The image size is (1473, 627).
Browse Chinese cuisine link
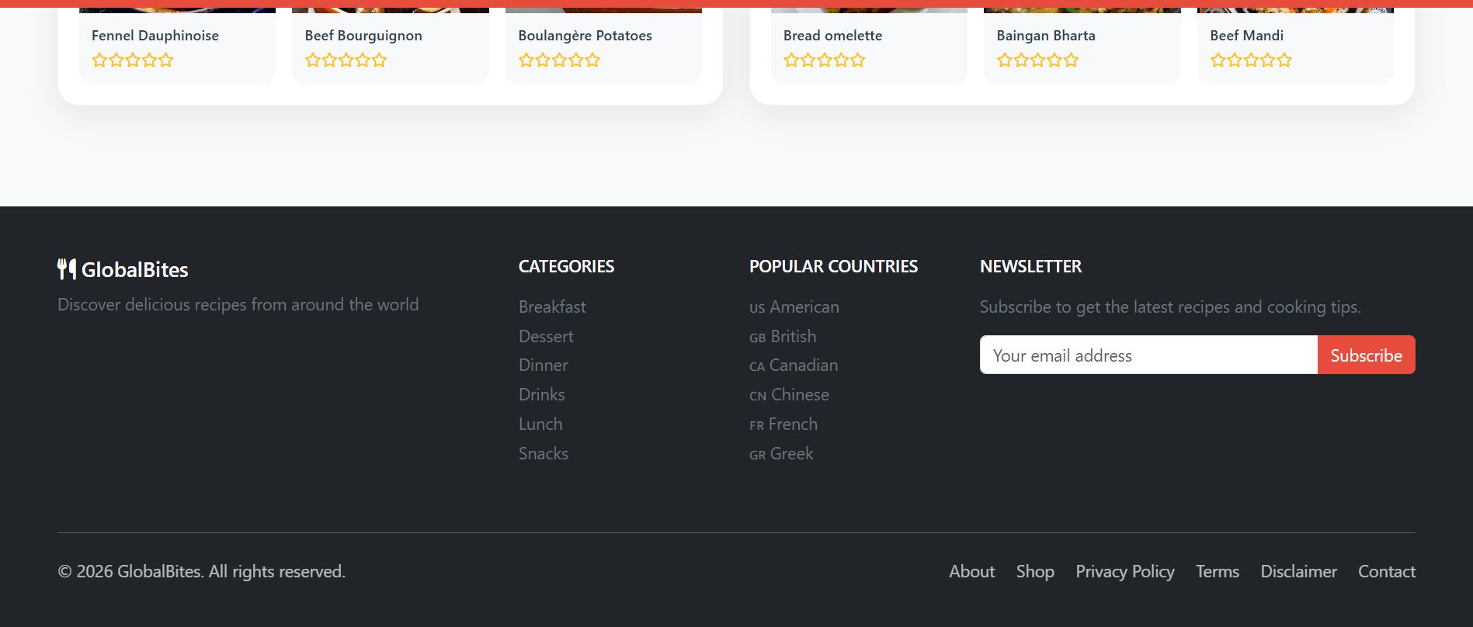coord(790,395)
